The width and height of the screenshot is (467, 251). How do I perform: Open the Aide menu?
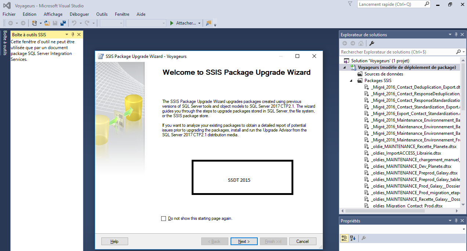(x=141, y=14)
